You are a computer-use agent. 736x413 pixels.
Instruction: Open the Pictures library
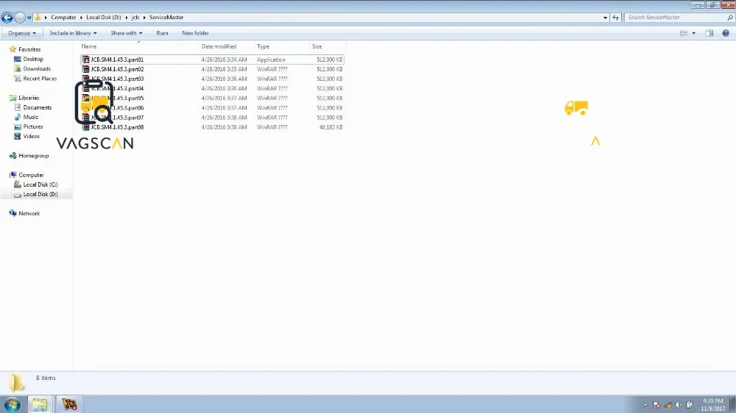tap(33, 126)
